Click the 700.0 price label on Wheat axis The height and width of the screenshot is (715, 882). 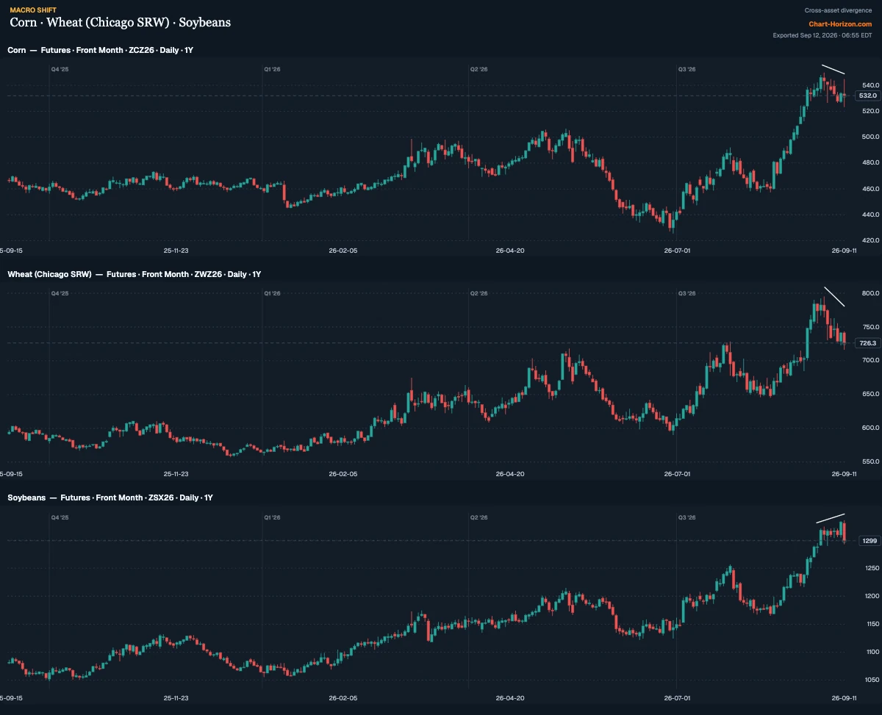coord(871,360)
